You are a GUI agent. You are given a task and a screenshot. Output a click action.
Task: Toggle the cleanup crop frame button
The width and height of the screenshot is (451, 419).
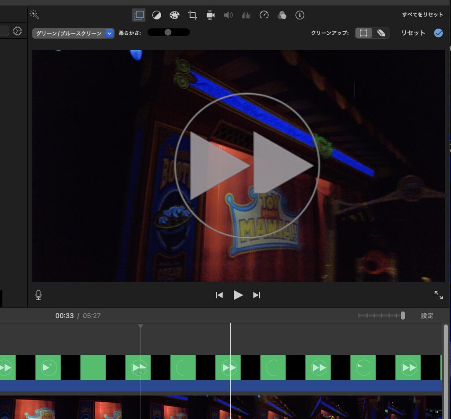click(363, 33)
